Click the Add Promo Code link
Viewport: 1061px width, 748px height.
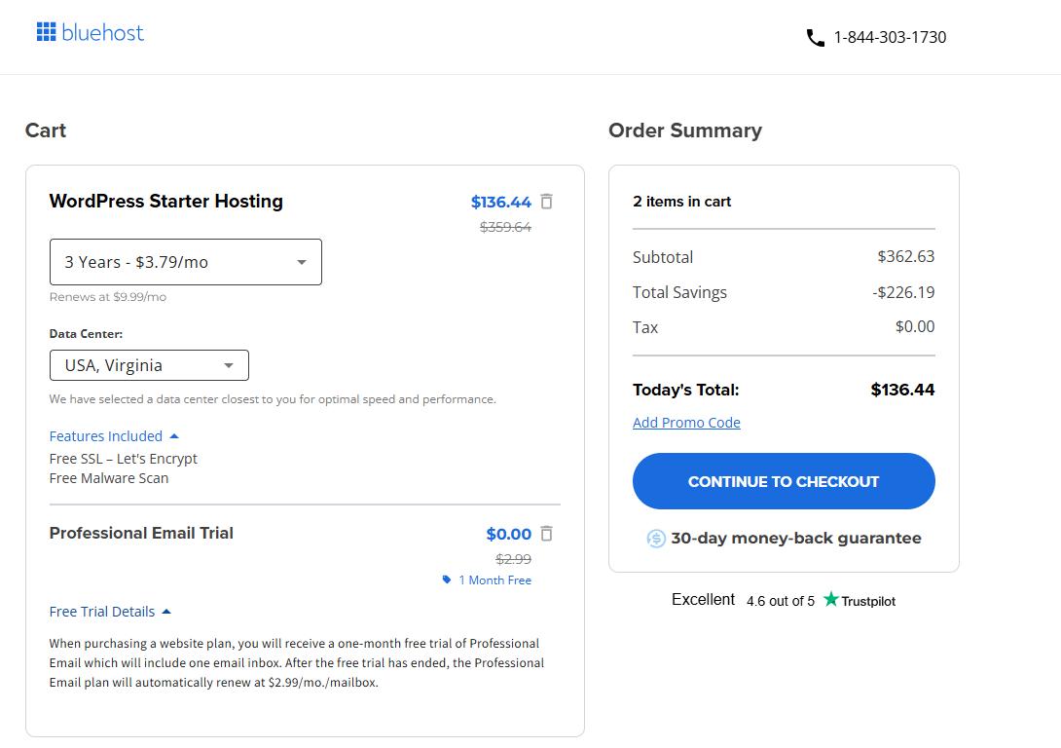point(686,423)
